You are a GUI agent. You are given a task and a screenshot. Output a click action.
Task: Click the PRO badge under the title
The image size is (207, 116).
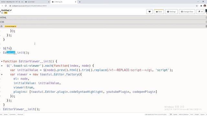5,13
